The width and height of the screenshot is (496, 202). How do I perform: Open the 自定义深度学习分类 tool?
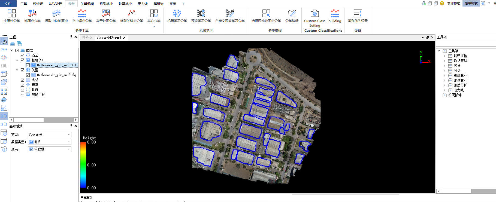point(230,16)
